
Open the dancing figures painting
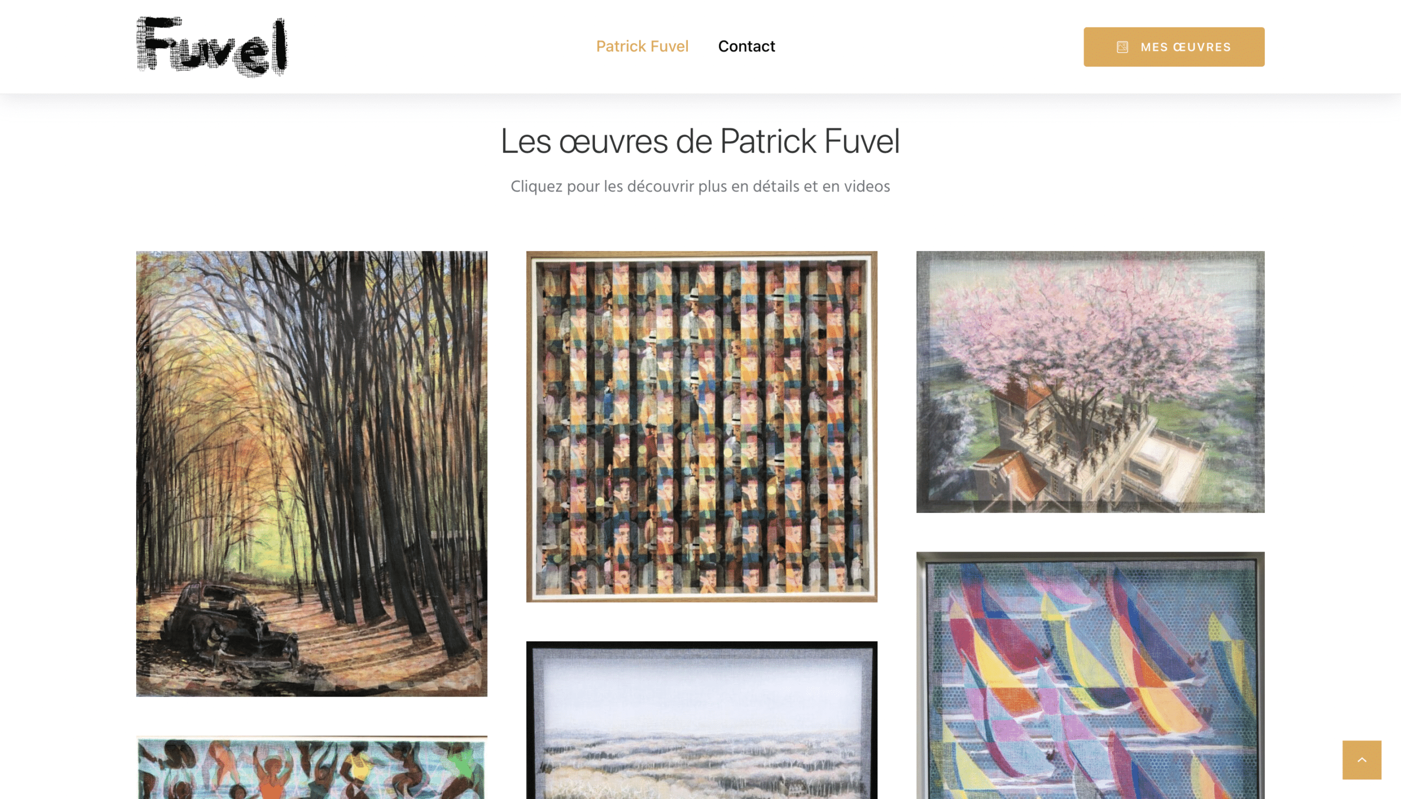(312, 767)
